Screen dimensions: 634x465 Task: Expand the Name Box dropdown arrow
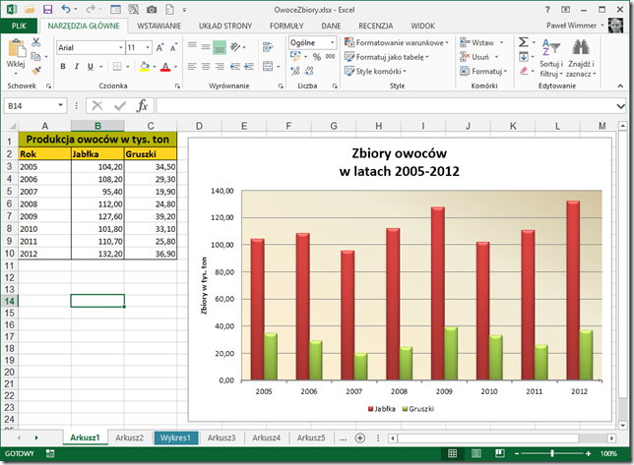pyautogui.click(x=60, y=105)
